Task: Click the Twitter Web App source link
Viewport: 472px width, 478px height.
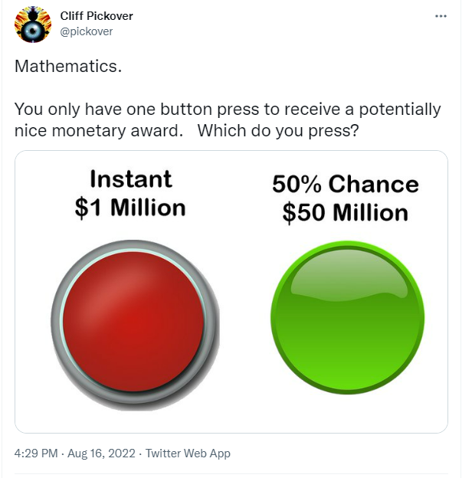Action: click(x=188, y=453)
